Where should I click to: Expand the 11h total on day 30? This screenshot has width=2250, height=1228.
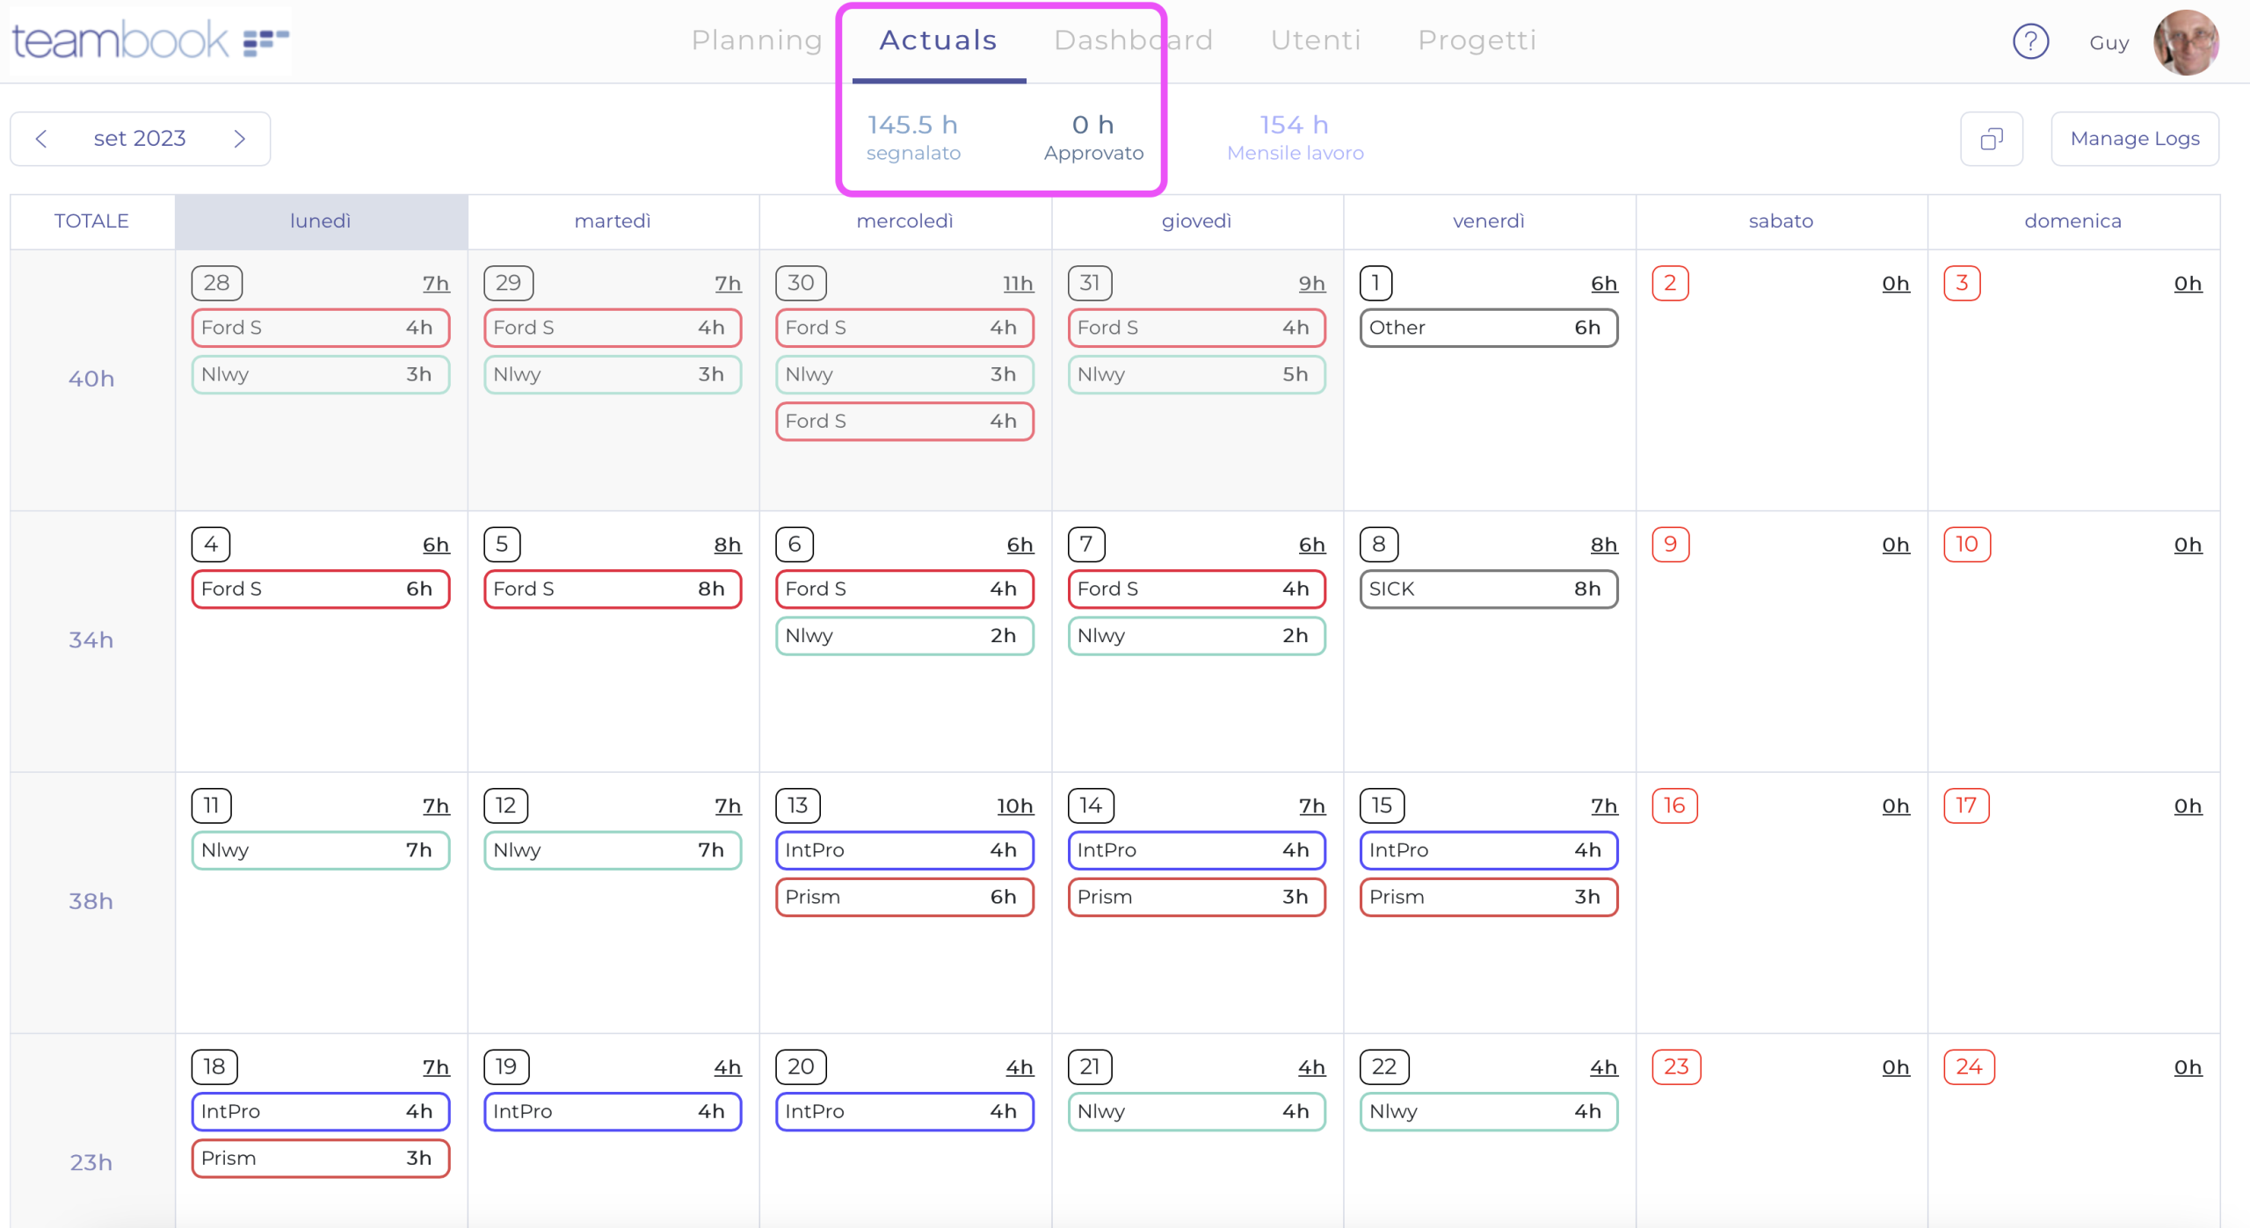(x=1018, y=284)
